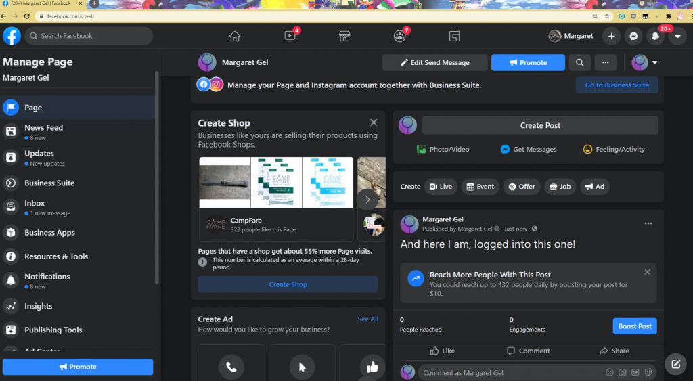
Task: Open Messenger icon in top bar
Action: [x=633, y=37]
